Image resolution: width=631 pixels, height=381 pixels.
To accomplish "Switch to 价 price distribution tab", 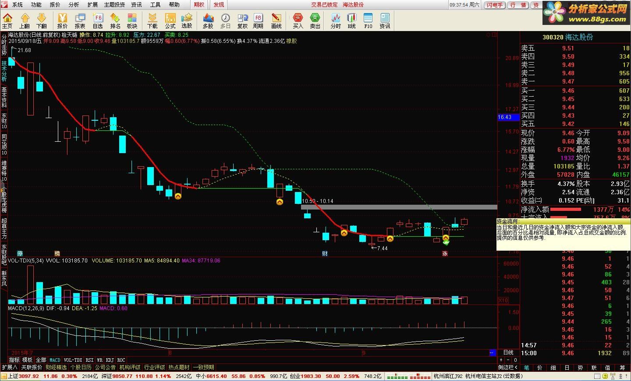I will click(x=539, y=368).
